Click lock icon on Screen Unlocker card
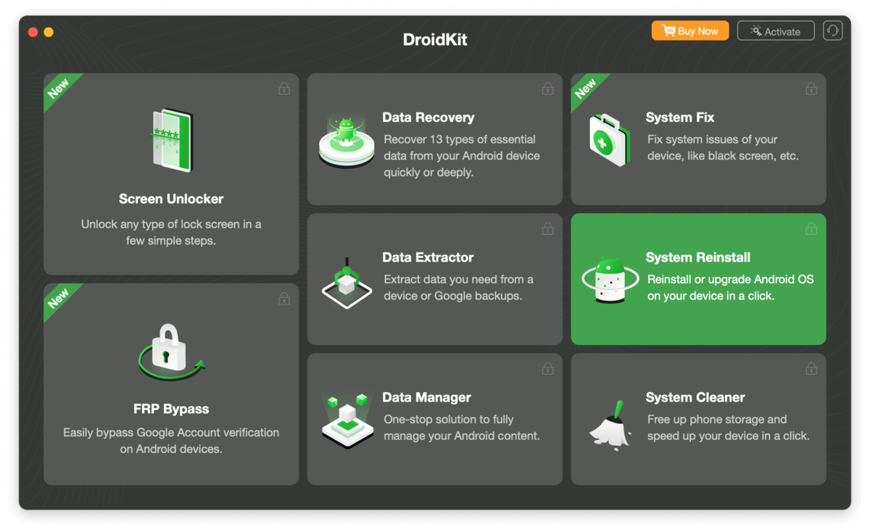The width and height of the screenshot is (870, 532). tap(284, 88)
